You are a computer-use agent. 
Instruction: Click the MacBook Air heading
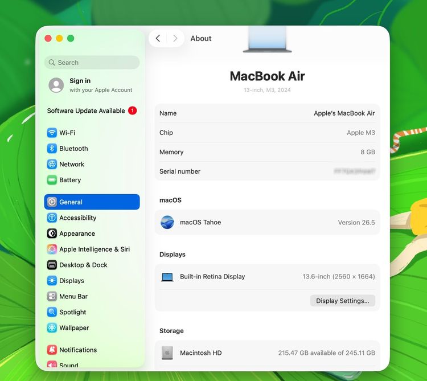click(267, 76)
